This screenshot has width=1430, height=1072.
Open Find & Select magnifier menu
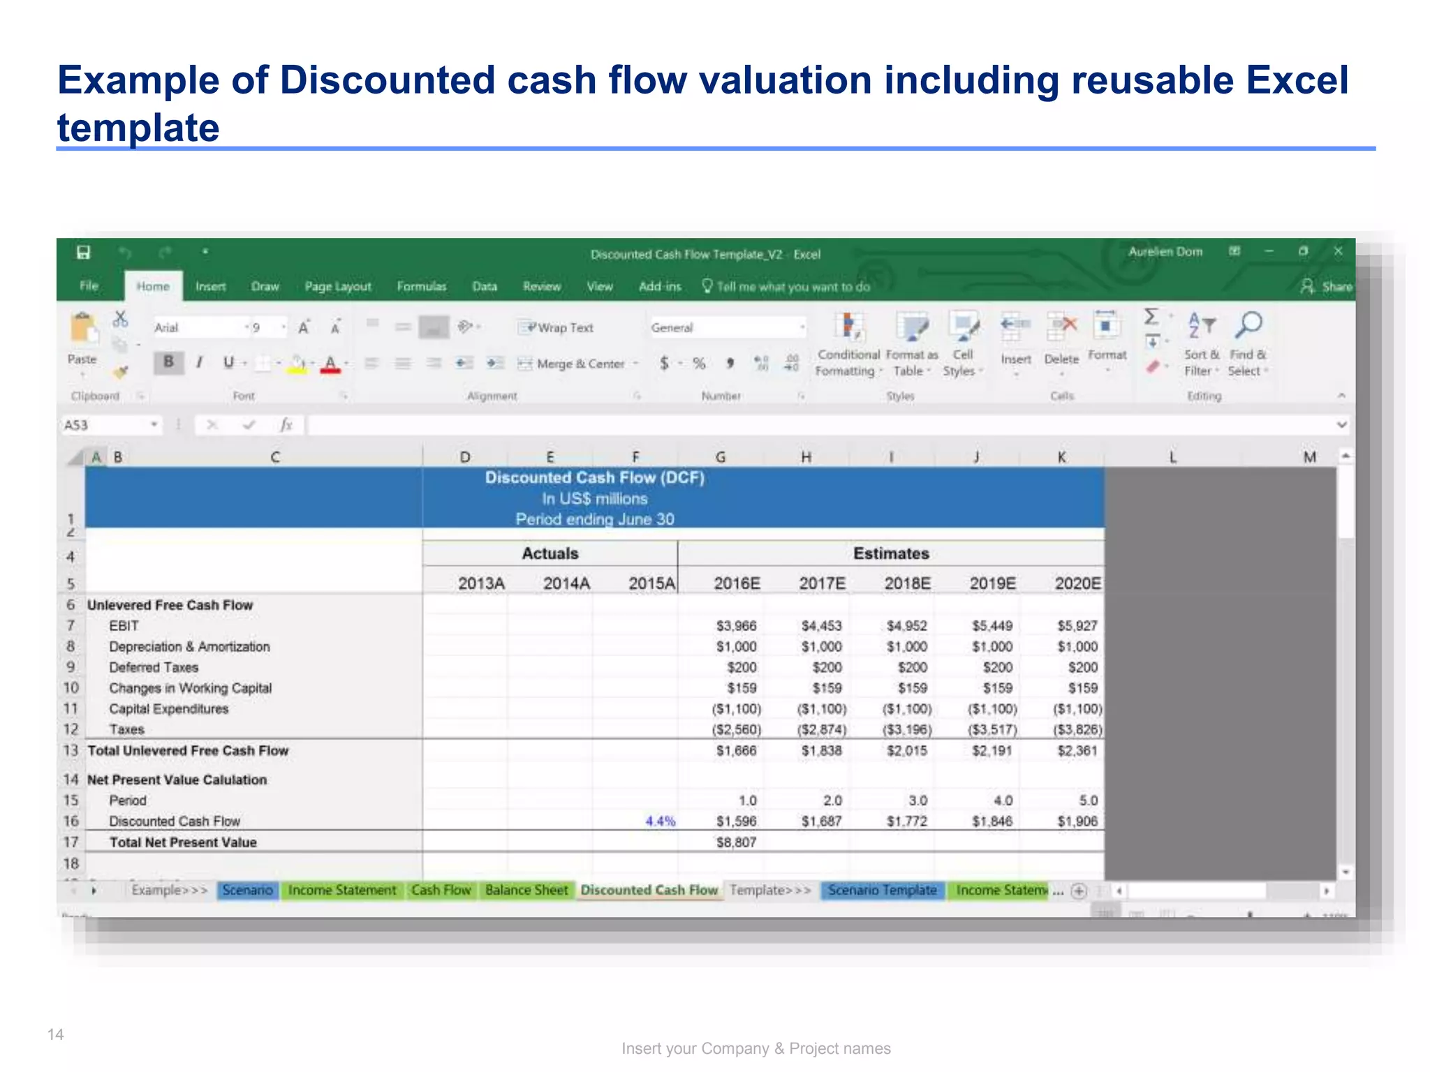(x=1248, y=344)
